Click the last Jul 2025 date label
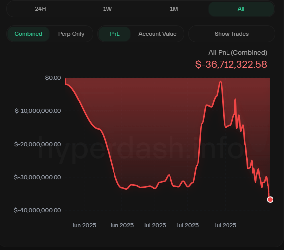284x250 pixels. click(x=225, y=225)
